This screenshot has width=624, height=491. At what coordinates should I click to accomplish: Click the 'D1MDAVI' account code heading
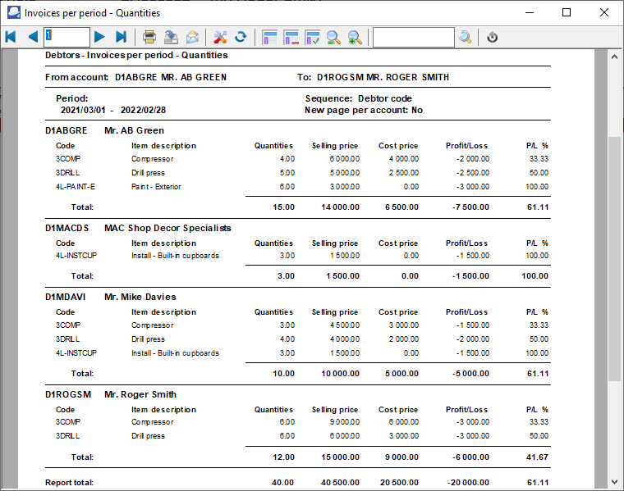coord(65,298)
